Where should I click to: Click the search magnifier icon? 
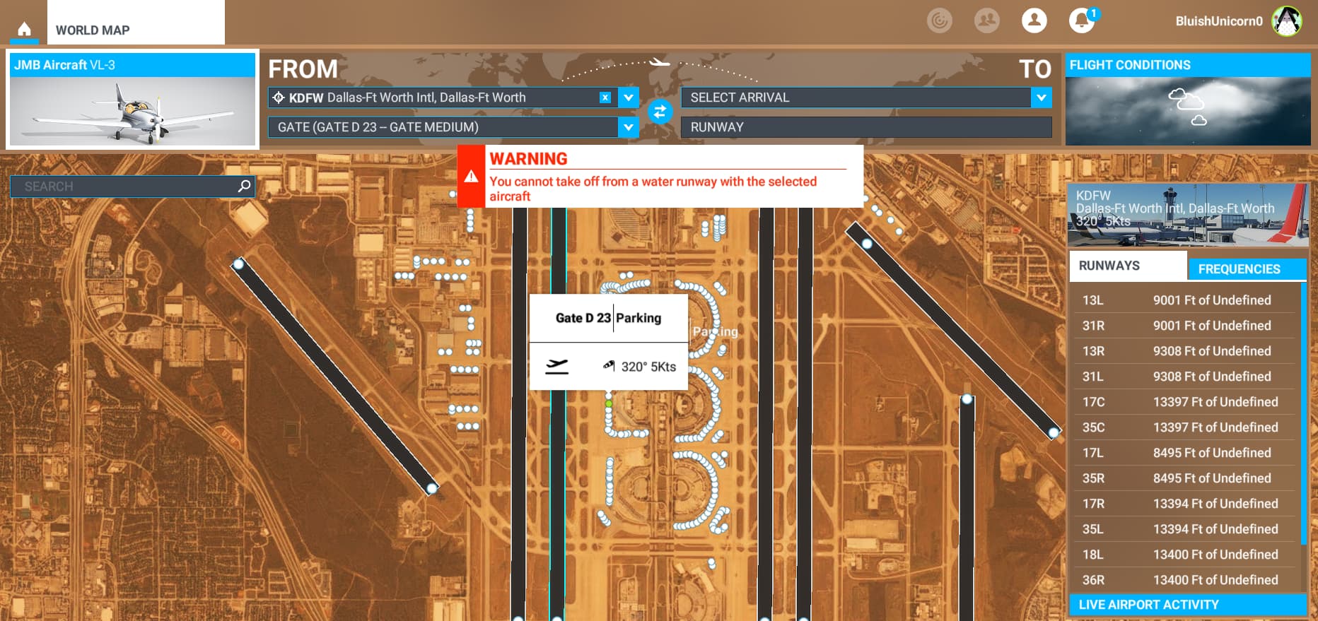click(244, 186)
